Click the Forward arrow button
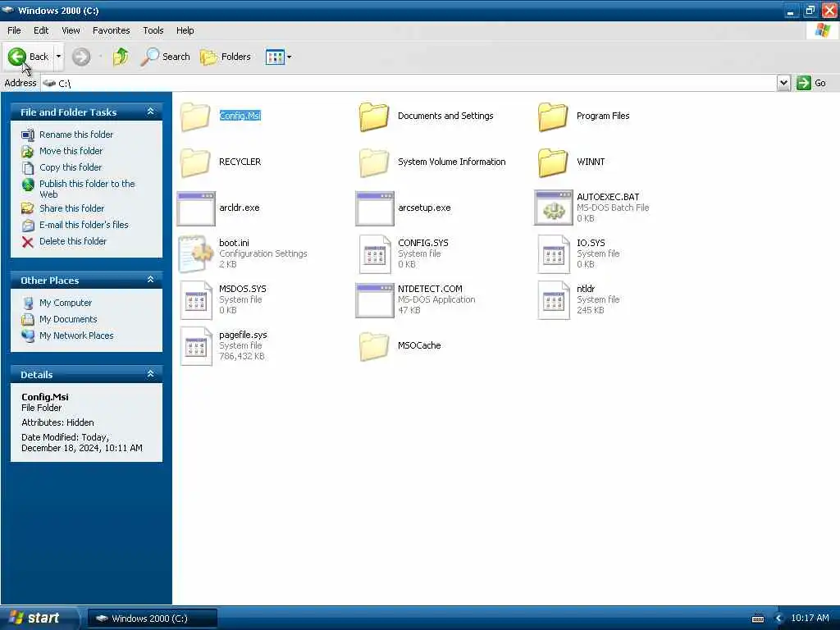840x630 pixels. coord(81,57)
